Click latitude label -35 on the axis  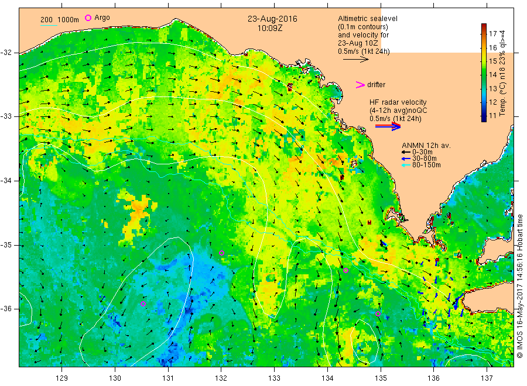(6, 245)
